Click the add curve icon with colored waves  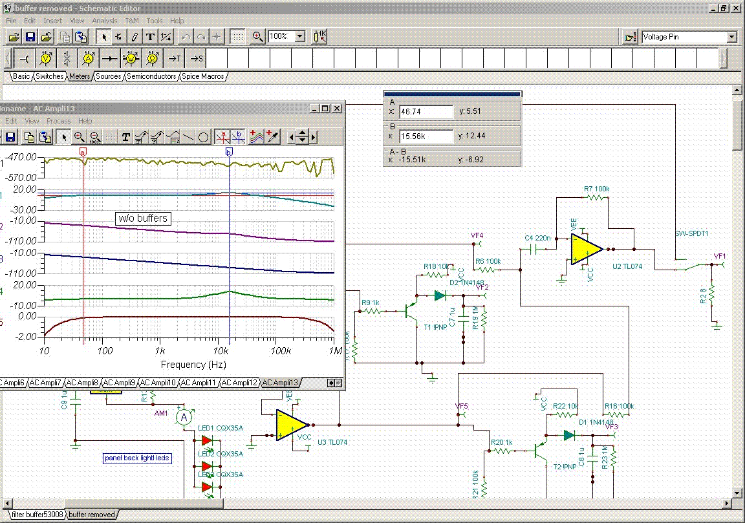tap(257, 137)
